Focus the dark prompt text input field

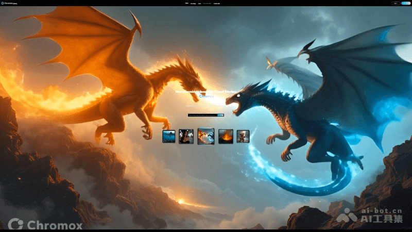(202, 115)
